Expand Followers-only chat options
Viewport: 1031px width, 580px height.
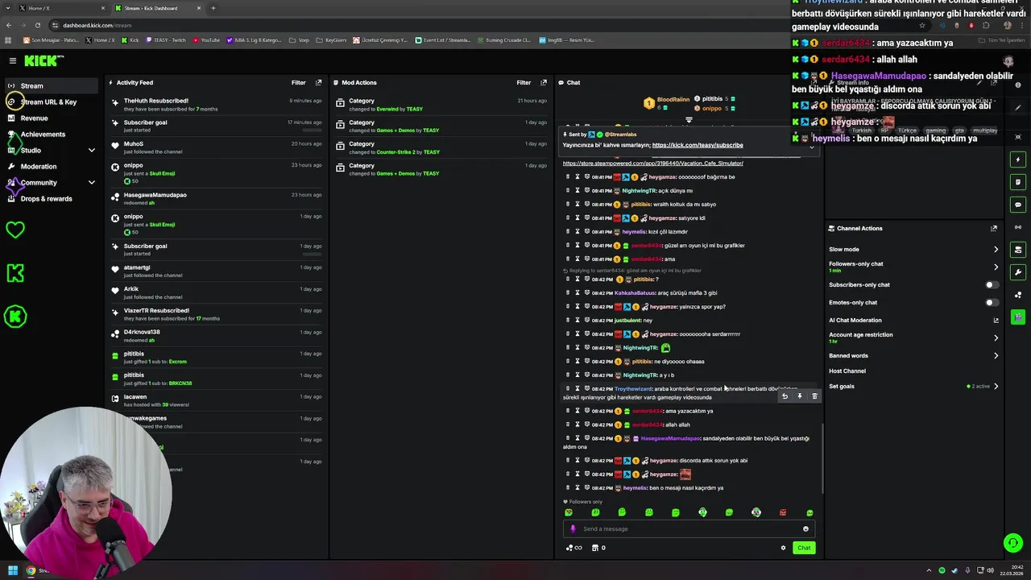click(996, 267)
